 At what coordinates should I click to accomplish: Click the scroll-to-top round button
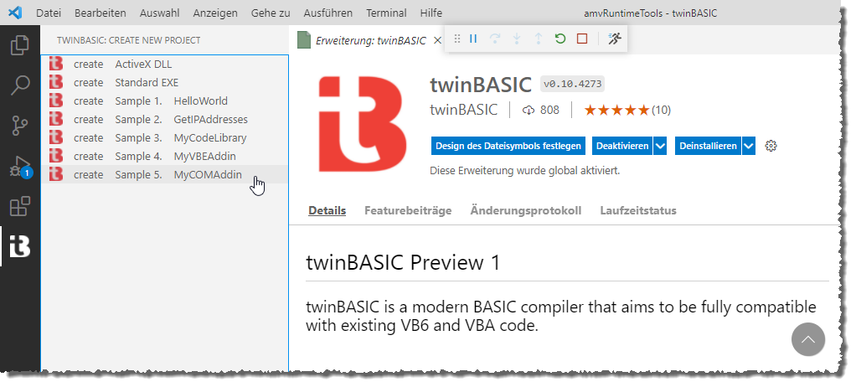coord(808,339)
